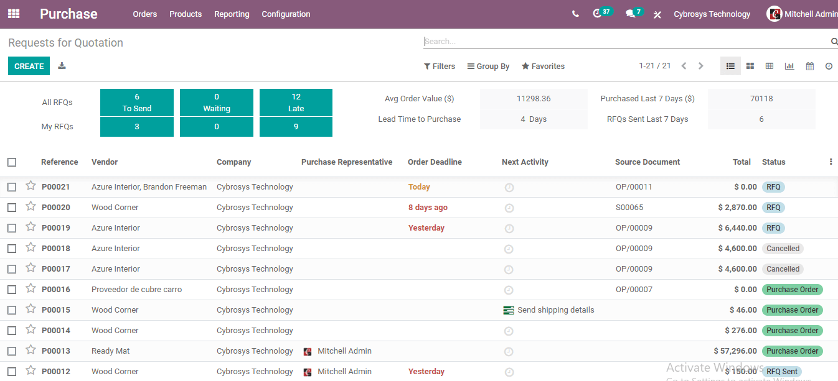Viewport: 838px width, 381px height.
Task: Star the P00019 order as favorite
Action: pos(31,227)
